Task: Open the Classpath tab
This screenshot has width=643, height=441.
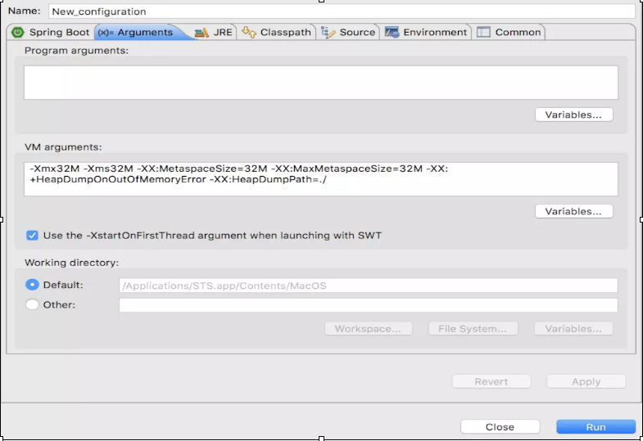Action: click(276, 32)
